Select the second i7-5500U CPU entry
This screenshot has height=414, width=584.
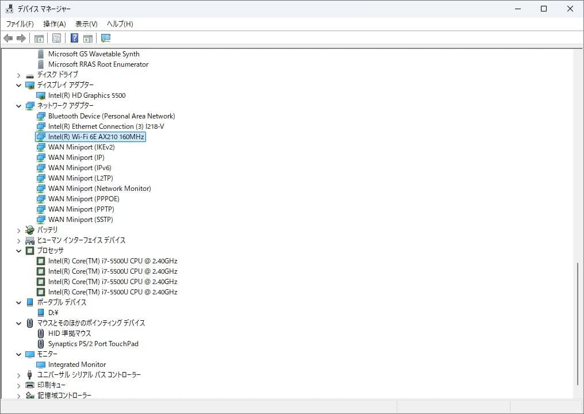click(113, 271)
